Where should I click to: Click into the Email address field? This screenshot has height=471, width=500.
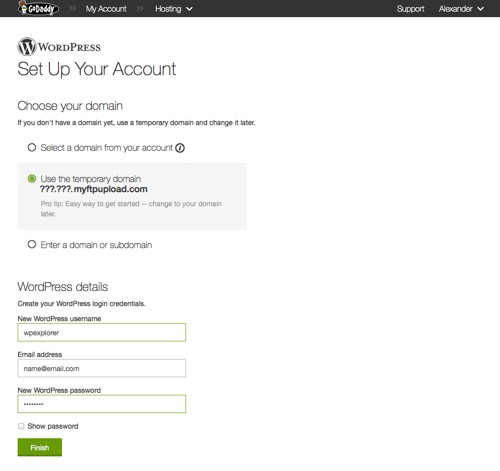click(102, 368)
